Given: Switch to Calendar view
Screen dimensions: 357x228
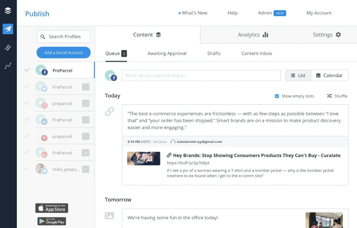Looking at the screenshot, I should [330, 76].
